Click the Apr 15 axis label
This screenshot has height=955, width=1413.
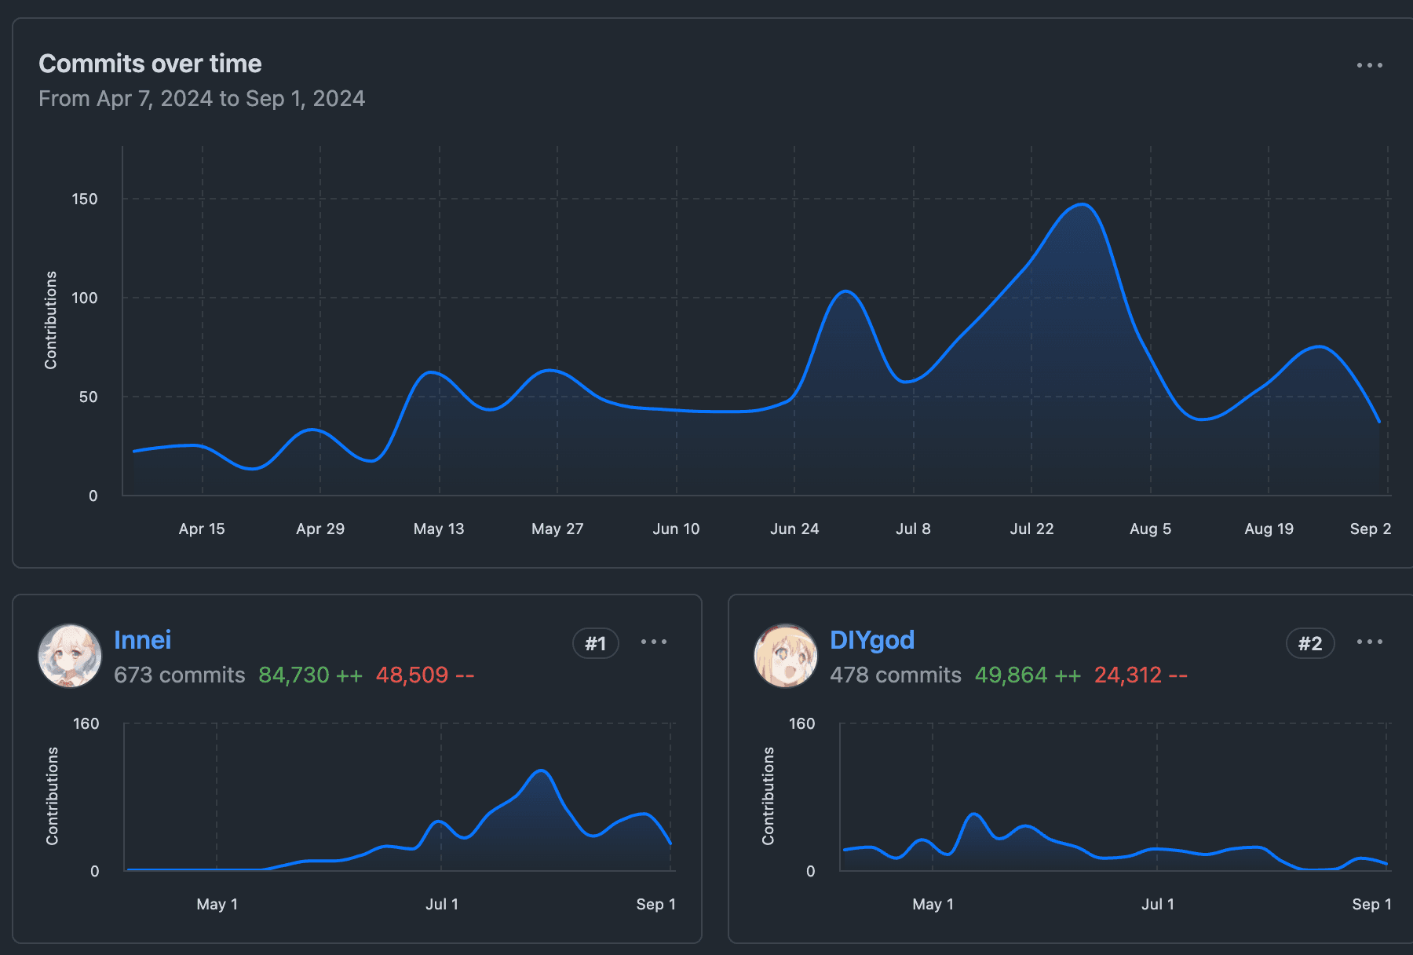202,529
